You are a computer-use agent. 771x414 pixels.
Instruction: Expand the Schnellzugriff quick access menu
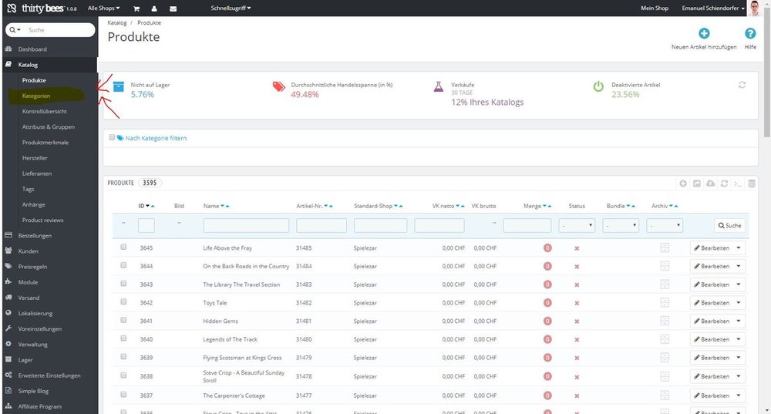coord(231,8)
